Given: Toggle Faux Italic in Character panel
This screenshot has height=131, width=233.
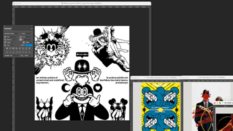Looking at the screenshot, I should point(10,49).
